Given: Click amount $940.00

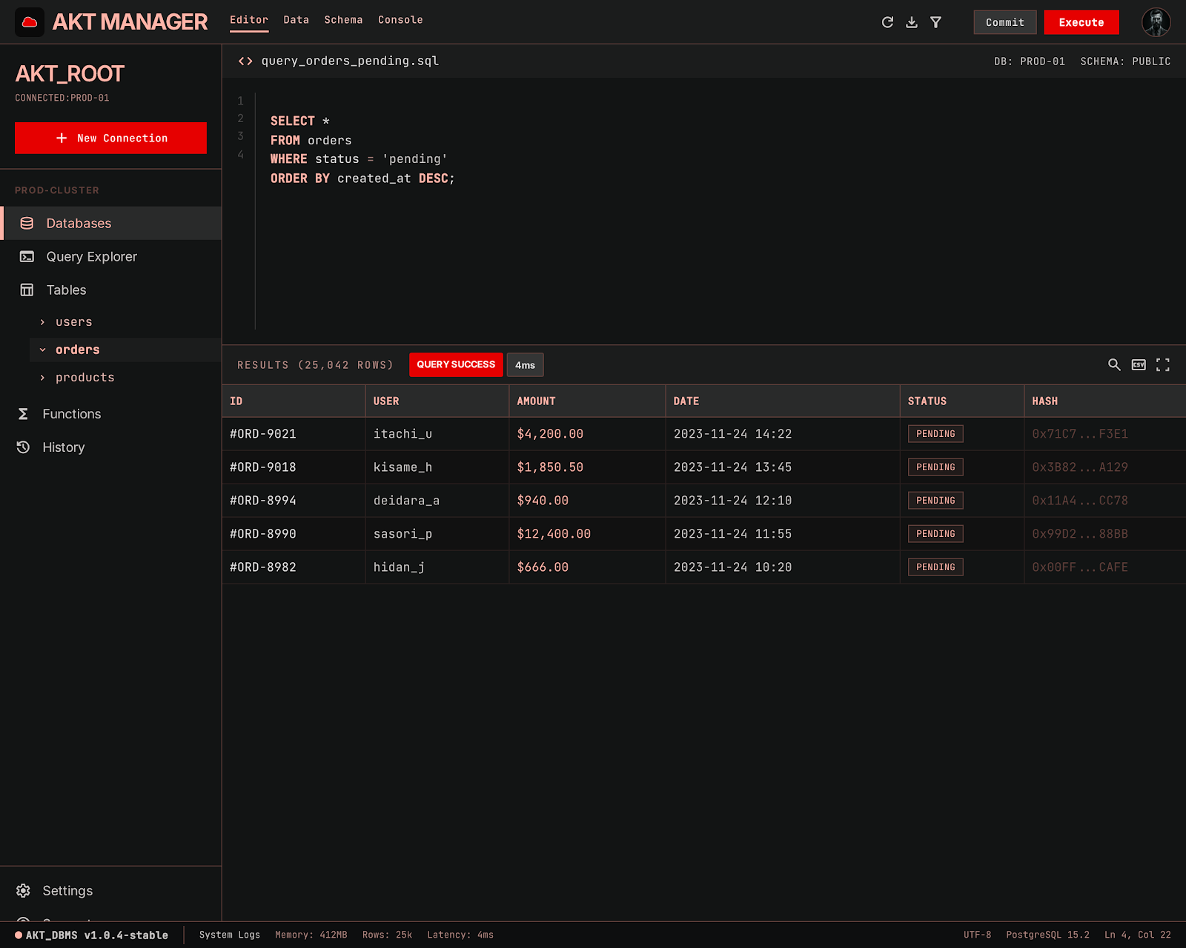Looking at the screenshot, I should point(543,501).
